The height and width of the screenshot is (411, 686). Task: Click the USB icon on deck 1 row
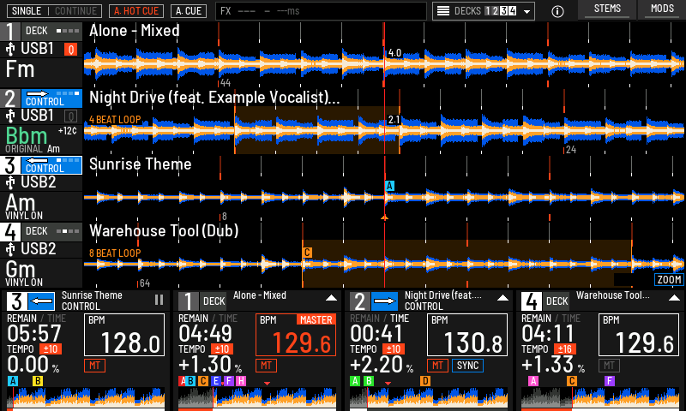[x=10, y=49]
